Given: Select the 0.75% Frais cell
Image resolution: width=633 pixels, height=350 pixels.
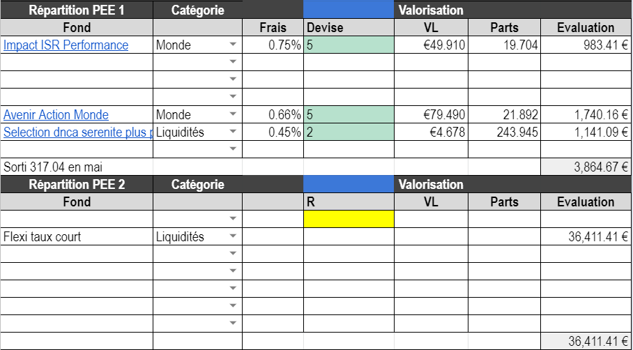Looking at the screenshot, I should [x=273, y=45].
